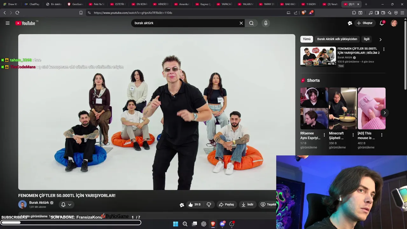
Task: Click the notification bell subscription button
Action: tap(63, 205)
